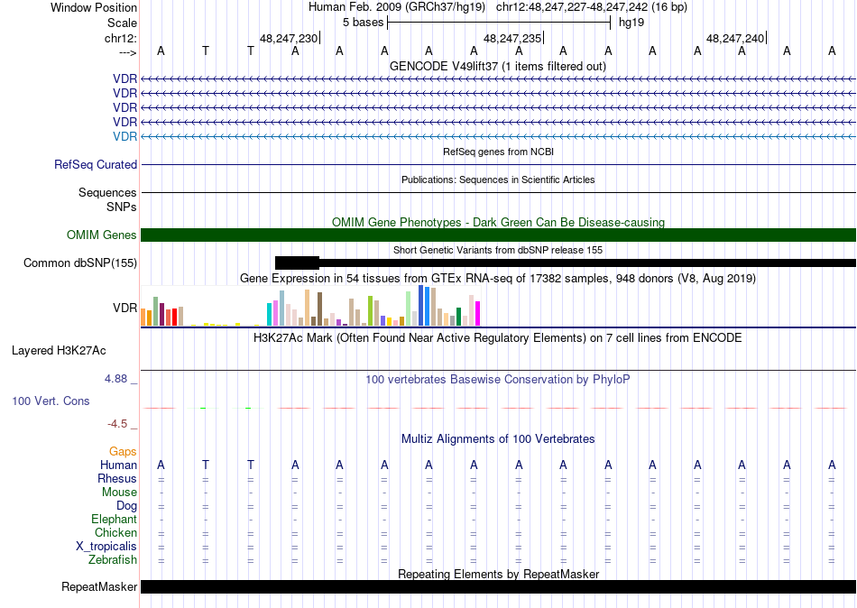
Task: Open the light-blue VDR transcript label
Action: coord(124,136)
